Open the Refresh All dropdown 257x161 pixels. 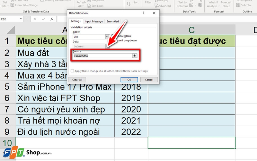pos(81,4)
